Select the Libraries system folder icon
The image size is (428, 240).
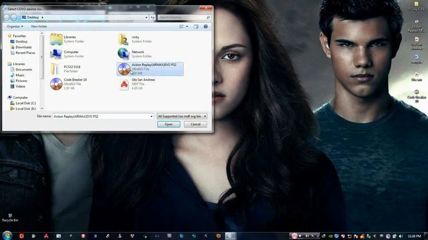pos(56,39)
